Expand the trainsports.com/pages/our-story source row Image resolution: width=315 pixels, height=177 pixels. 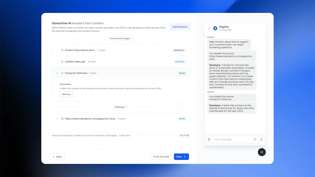tap(57, 119)
